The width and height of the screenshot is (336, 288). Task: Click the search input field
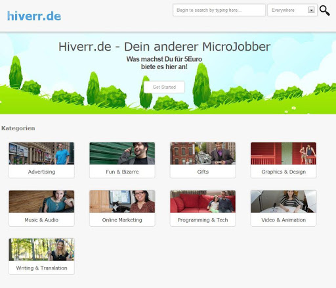point(219,10)
